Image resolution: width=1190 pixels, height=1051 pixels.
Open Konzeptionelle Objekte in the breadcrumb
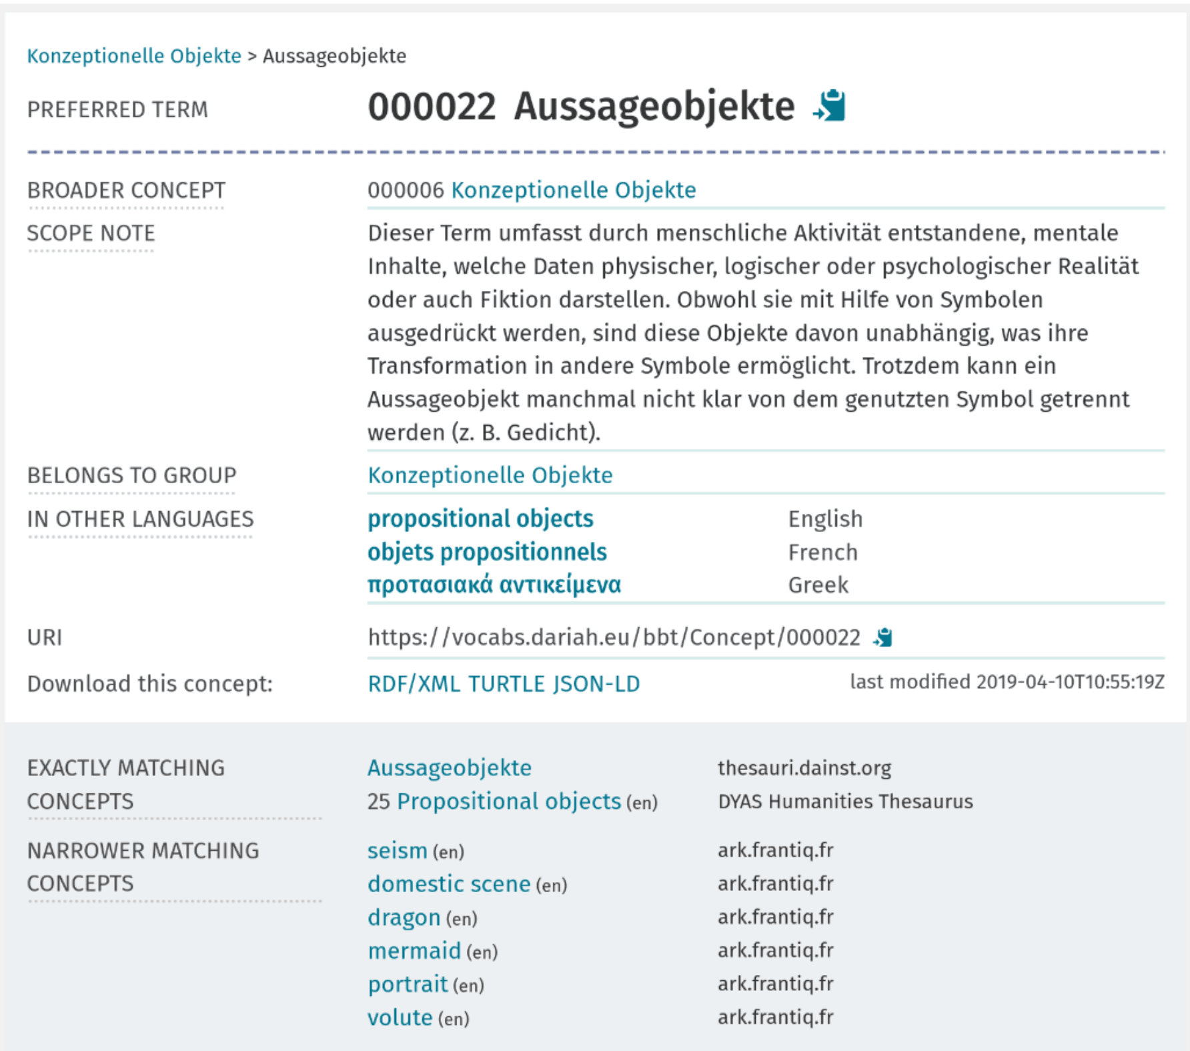click(134, 56)
